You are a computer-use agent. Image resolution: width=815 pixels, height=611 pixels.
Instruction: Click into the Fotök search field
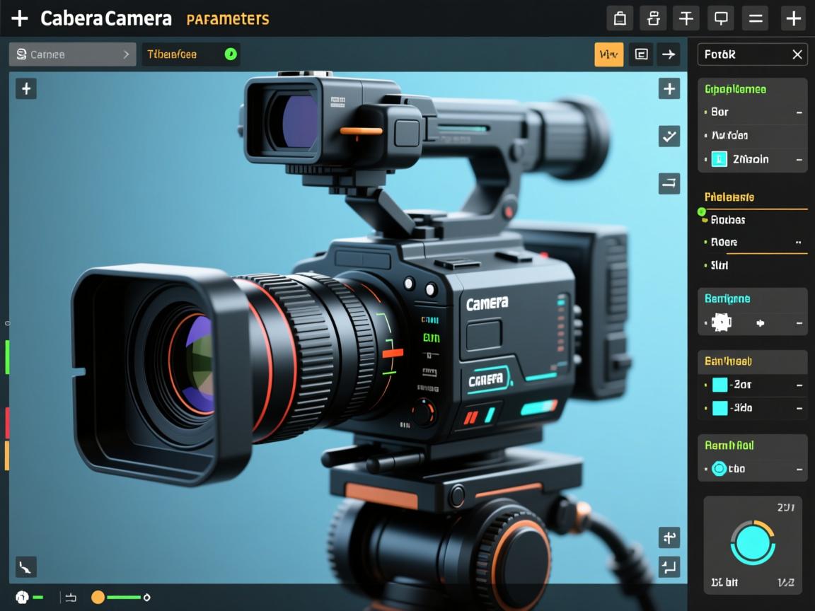coord(743,54)
